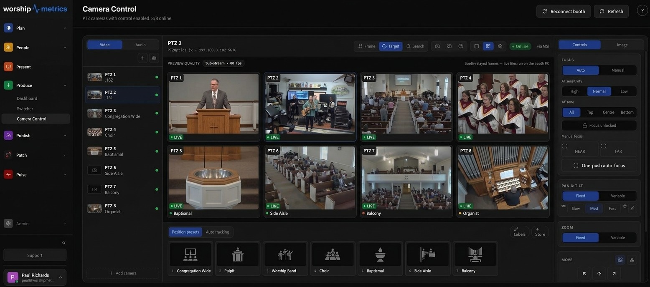Move camera up with the up arrow
Viewport: 650px width, 287px height.
(x=599, y=274)
